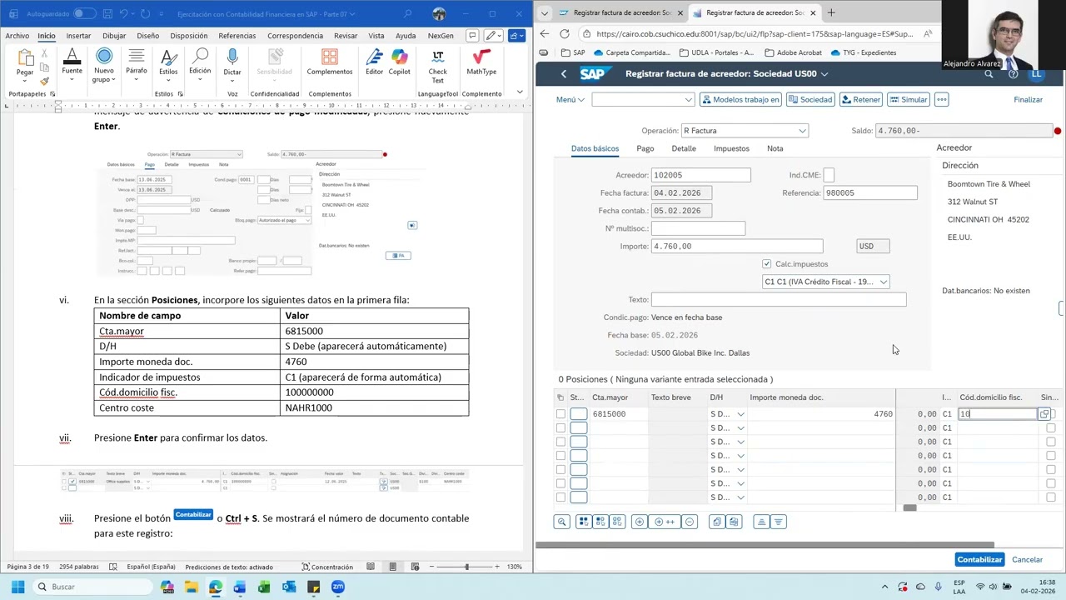This screenshot has height=600, width=1066.
Task: Open D/H dropdown in 6815000 row
Action: coord(740,414)
